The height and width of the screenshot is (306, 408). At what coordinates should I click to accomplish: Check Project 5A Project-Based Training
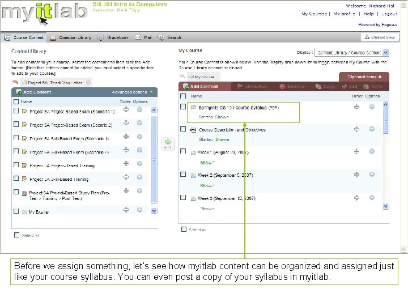[16, 165]
